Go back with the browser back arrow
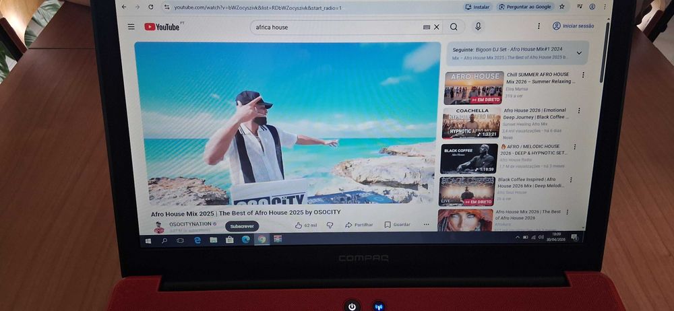This screenshot has height=311, width=674. pos(124,7)
